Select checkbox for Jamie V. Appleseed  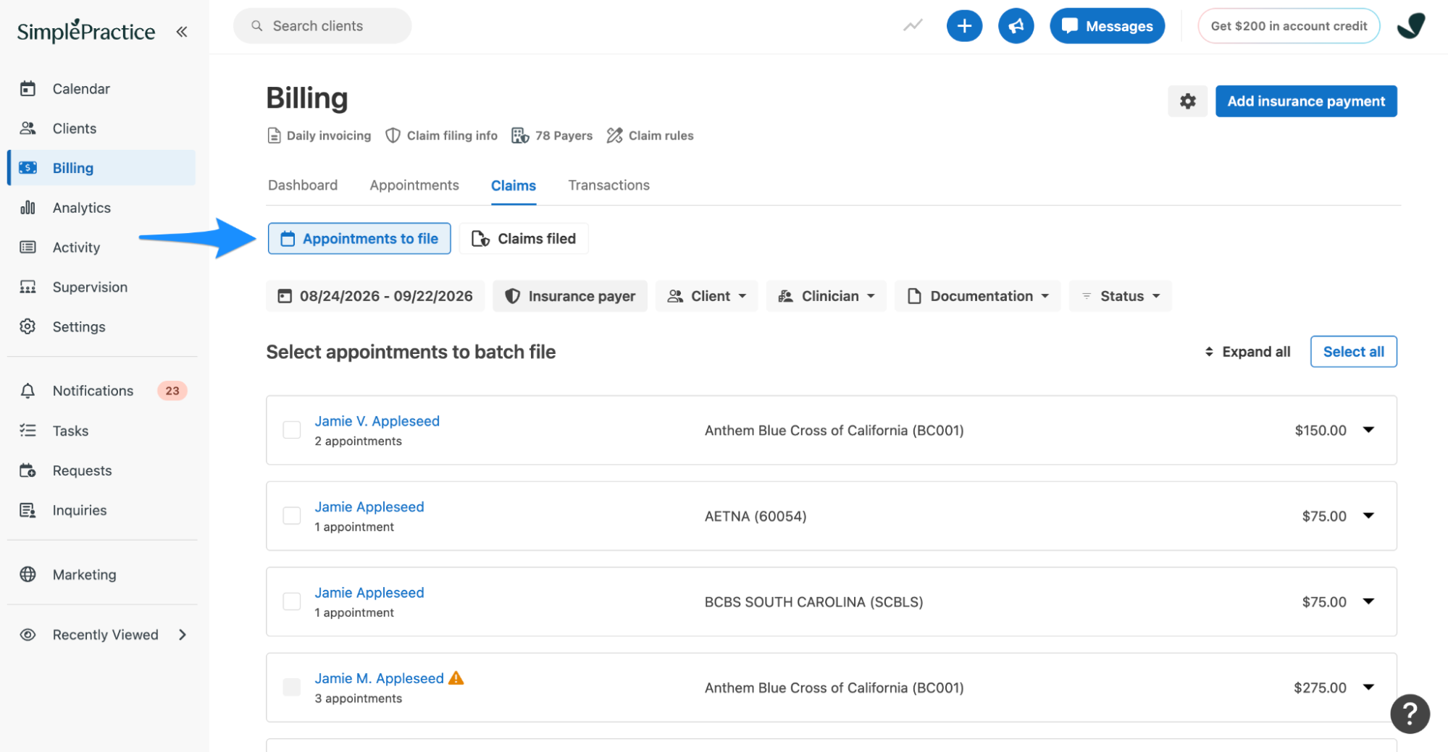[292, 430]
